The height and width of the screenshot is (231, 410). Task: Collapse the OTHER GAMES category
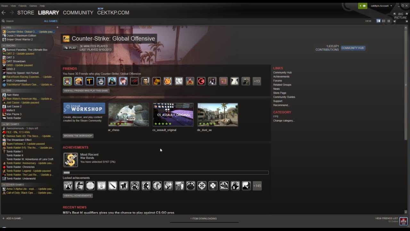pos(4,185)
